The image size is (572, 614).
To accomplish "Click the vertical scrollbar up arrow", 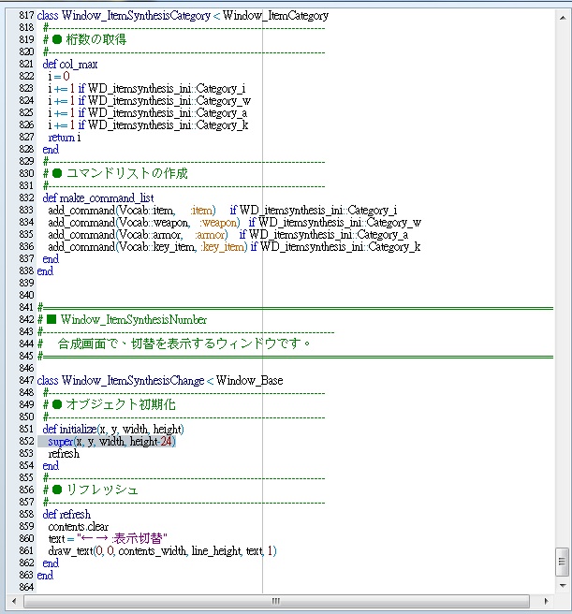I will 563,18.
